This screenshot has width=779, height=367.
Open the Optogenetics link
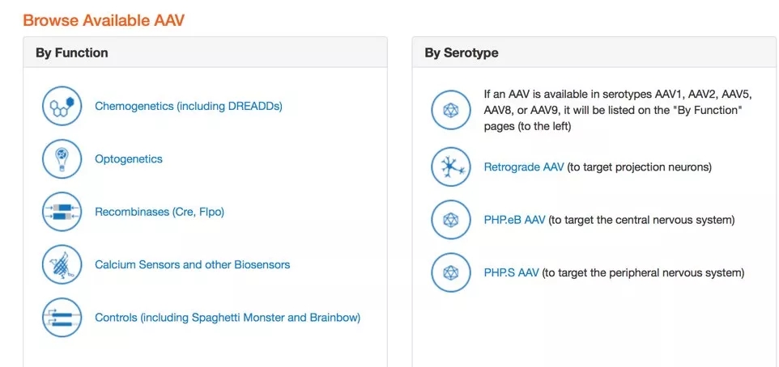click(x=129, y=159)
